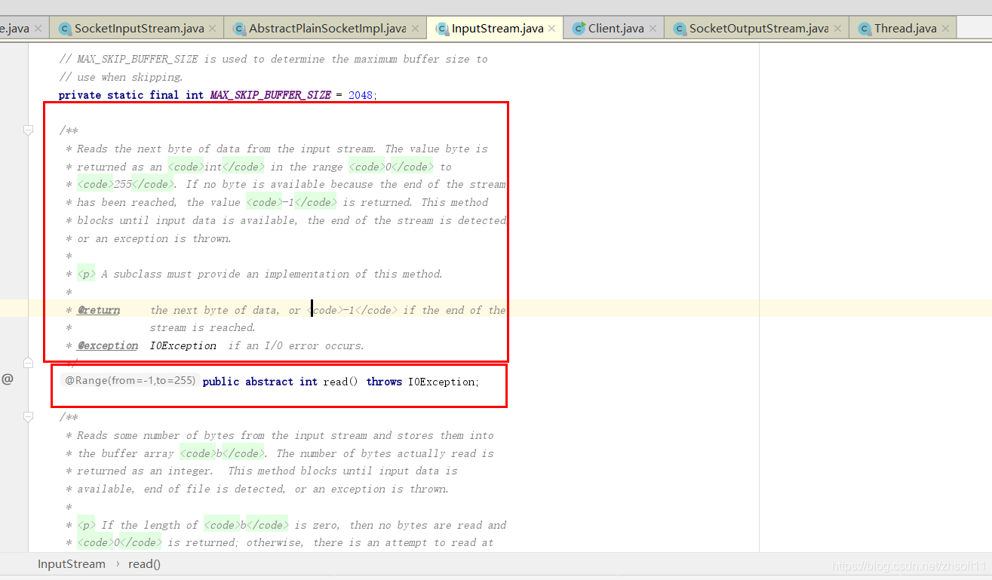992x580 pixels.
Task: Collapse the Javadoc starting 'Reads some number of bytes'
Action: (29, 417)
